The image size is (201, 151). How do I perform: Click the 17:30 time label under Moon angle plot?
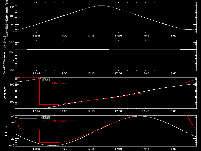[x=118, y=73]
